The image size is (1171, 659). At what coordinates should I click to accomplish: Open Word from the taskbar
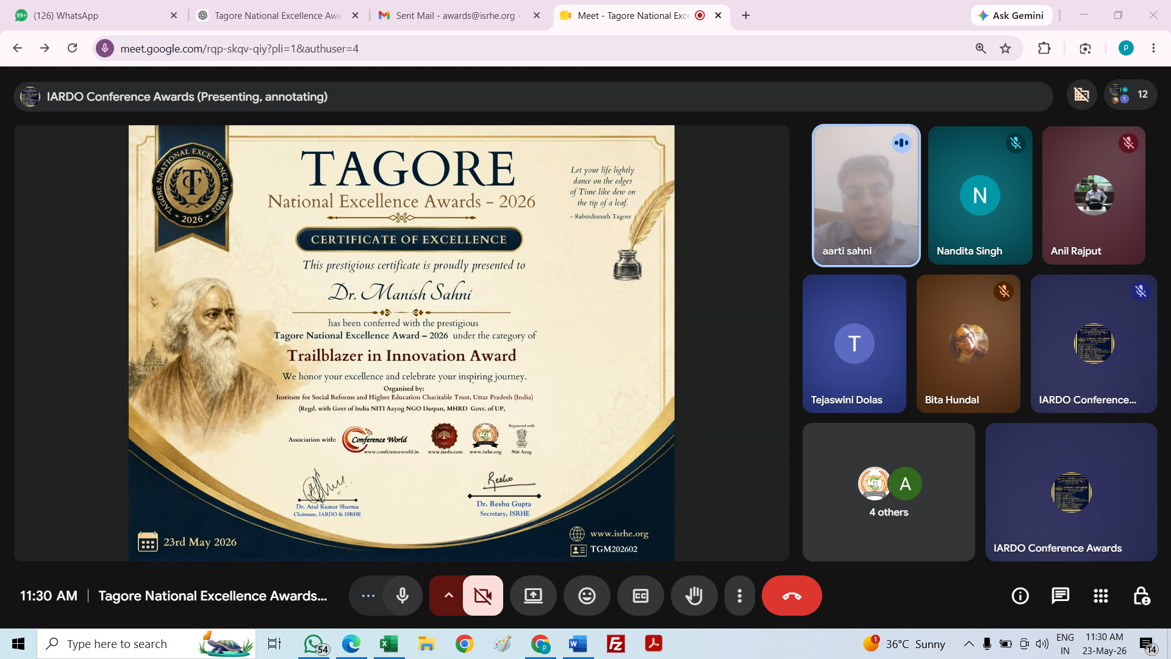(x=578, y=644)
